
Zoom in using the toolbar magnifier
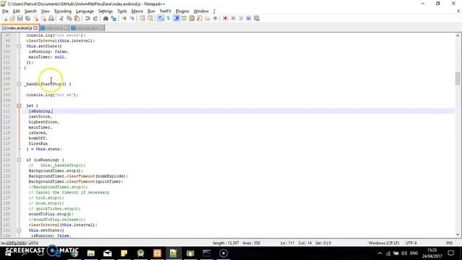tap(124, 19)
